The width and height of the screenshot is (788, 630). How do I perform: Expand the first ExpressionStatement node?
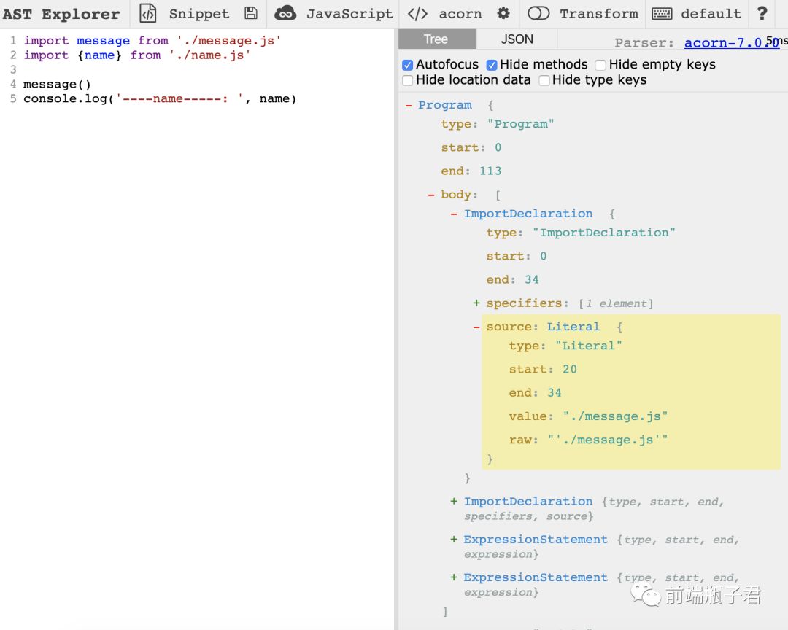coord(454,539)
